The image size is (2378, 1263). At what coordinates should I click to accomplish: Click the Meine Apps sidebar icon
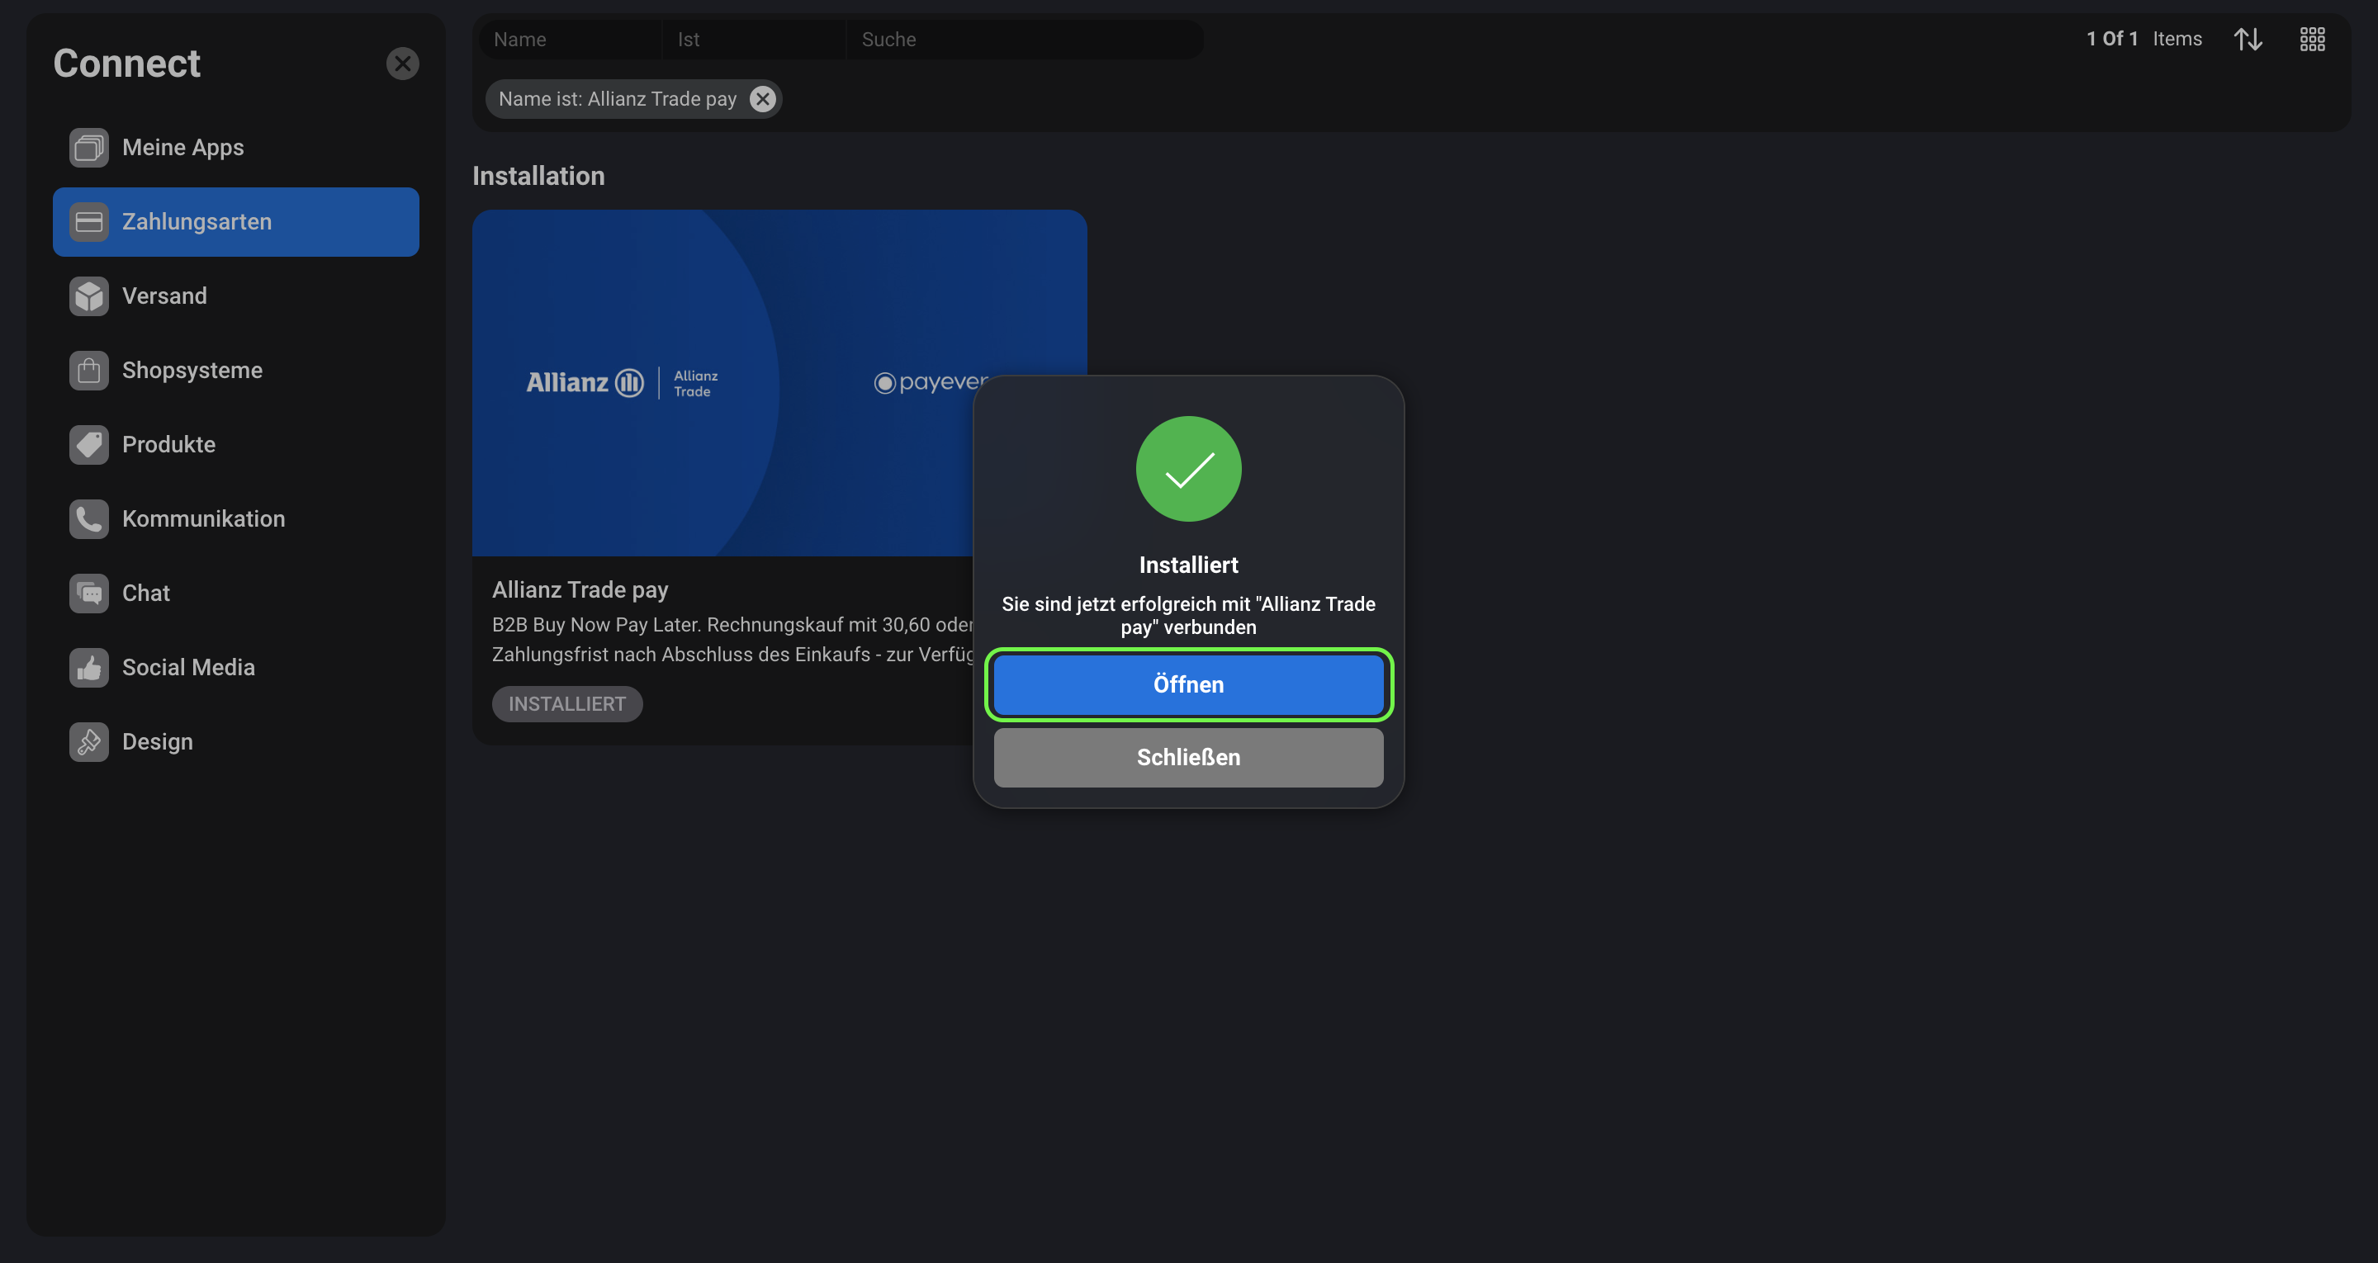pos(88,148)
